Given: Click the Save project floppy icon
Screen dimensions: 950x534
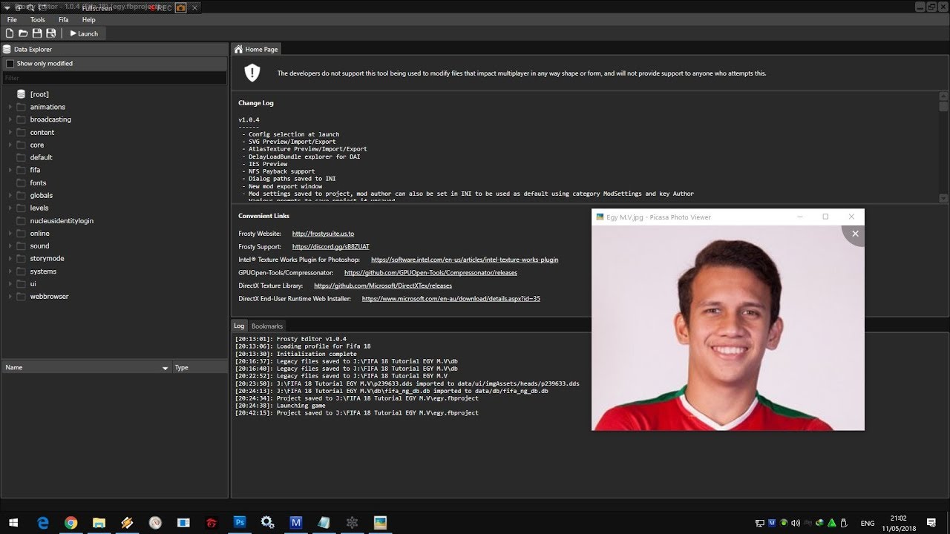Looking at the screenshot, I should tap(37, 33).
